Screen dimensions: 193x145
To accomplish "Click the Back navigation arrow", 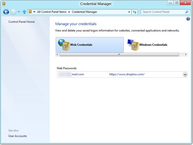I will coord(6,12).
